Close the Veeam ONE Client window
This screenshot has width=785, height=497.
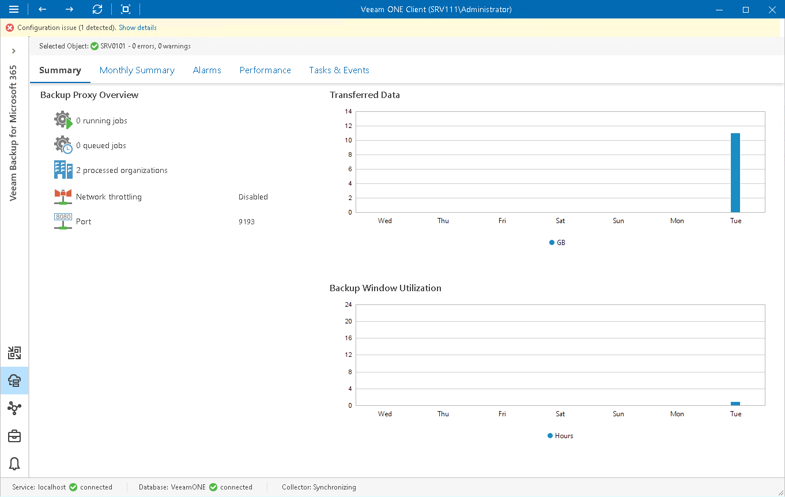[x=772, y=9]
